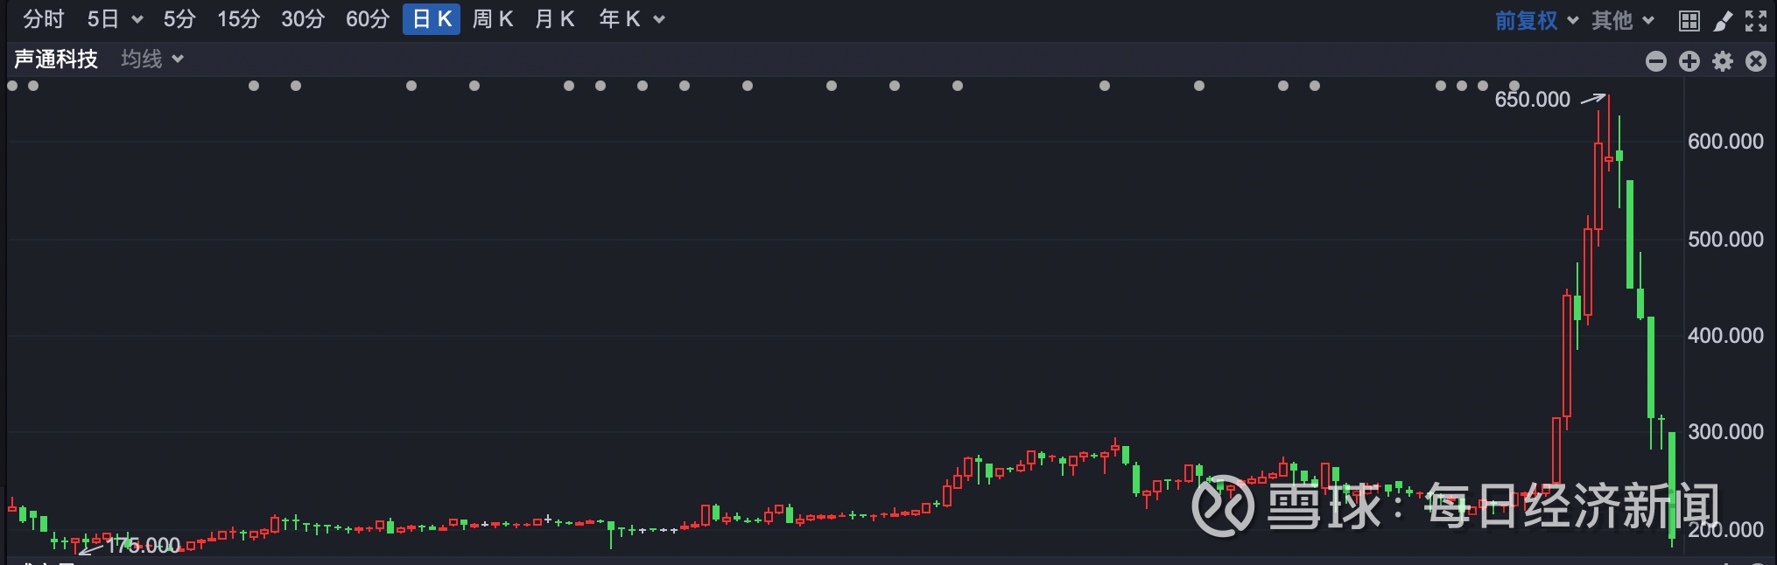Open the multi-chart grid layout

pos(1689,20)
